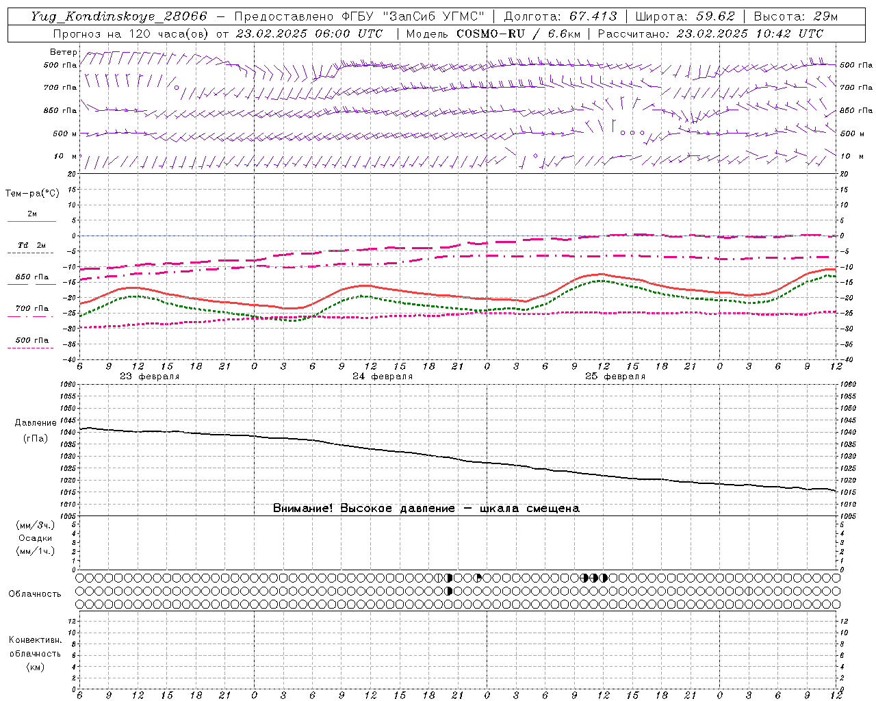Click the Давление panel label
The height and width of the screenshot is (701, 876).
[x=36, y=423]
